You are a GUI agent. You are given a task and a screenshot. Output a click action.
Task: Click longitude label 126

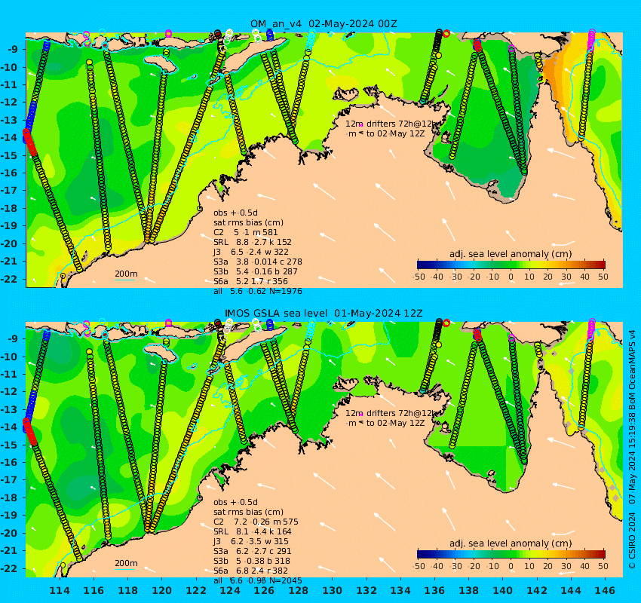click(264, 590)
